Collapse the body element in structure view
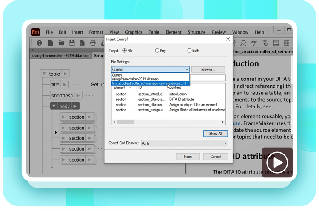Viewport: 319px width, 211px height. coord(54,106)
